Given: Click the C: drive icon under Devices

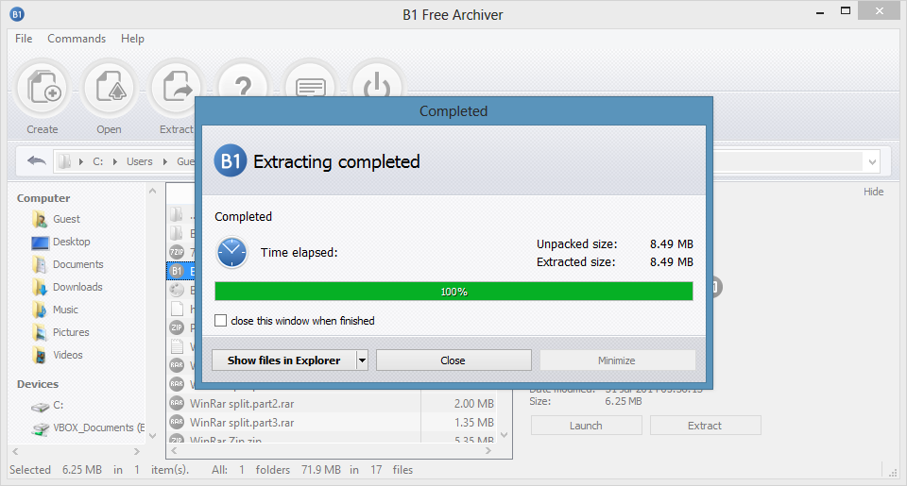Looking at the screenshot, I should point(40,406).
